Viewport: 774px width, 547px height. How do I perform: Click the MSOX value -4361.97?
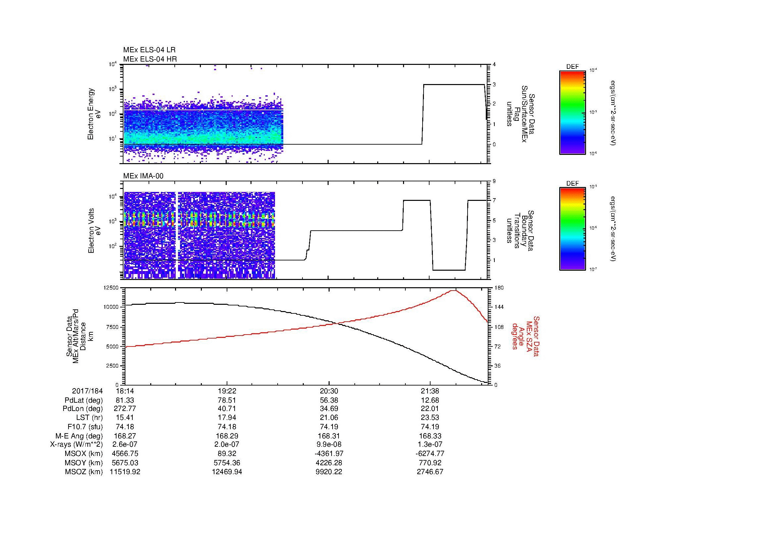329,454
